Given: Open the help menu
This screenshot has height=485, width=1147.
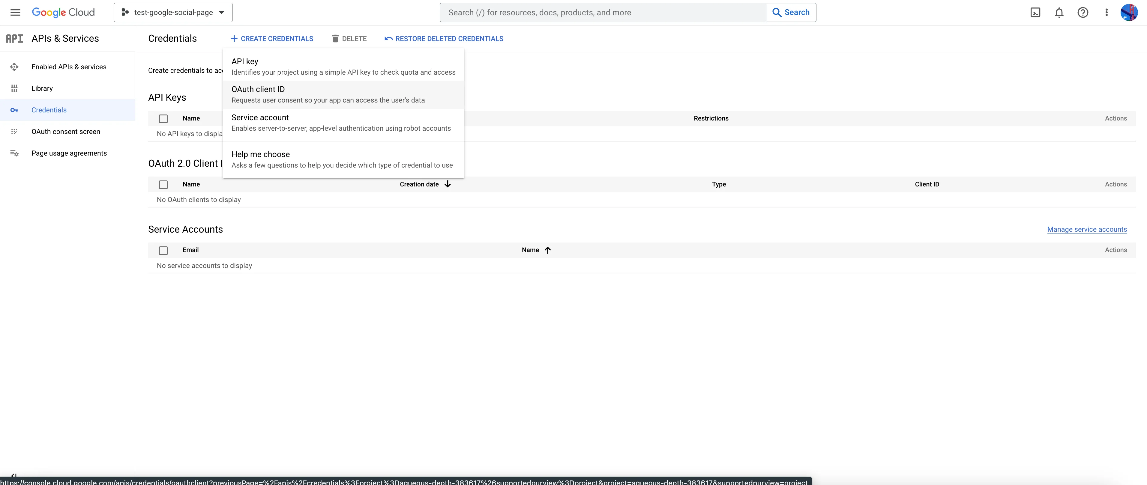Looking at the screenshot, I should [1083, 12].
